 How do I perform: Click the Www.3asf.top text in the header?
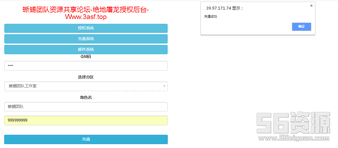(x=86, y=17)
